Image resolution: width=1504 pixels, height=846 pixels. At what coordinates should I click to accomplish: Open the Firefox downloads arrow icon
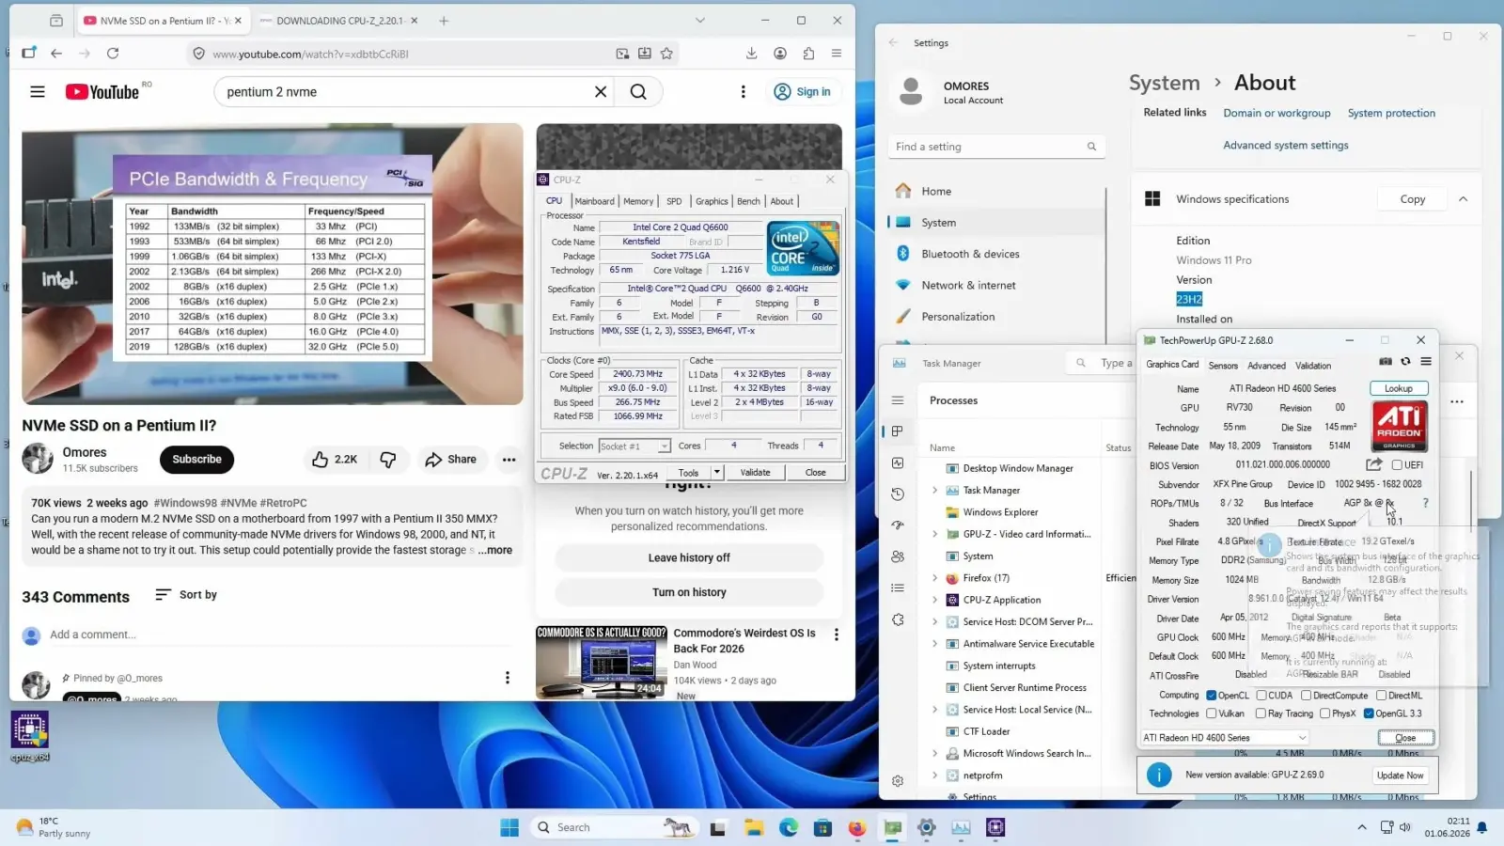click(751, 54)
